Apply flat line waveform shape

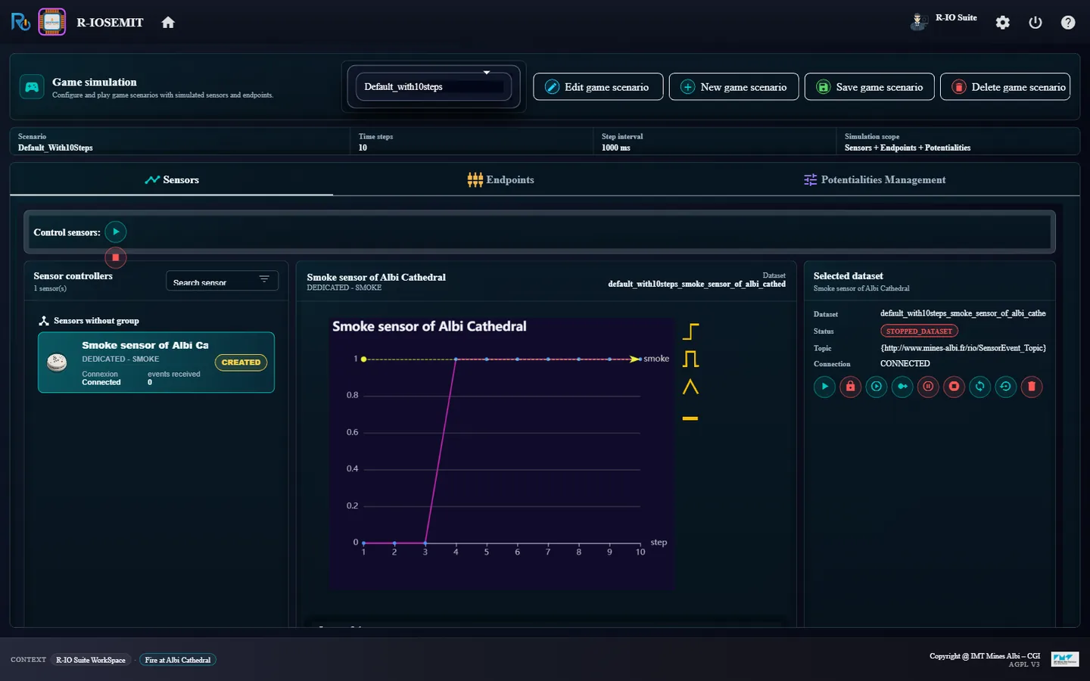(690, 418)
